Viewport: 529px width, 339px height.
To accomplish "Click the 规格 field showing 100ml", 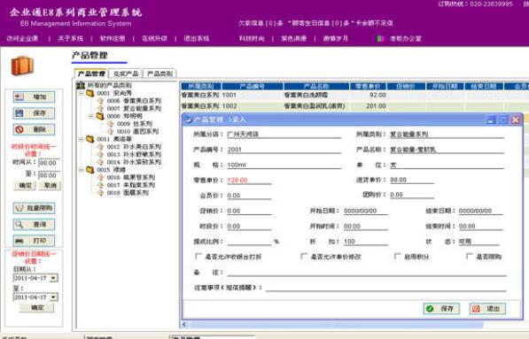I will (x=284, y=165).
